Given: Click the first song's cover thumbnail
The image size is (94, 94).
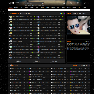Looking at the screenshot, I should click(x=11, y=17).
